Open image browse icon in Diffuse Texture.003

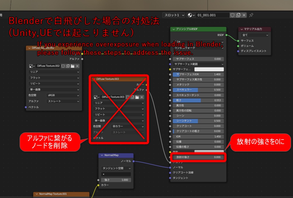96,97
